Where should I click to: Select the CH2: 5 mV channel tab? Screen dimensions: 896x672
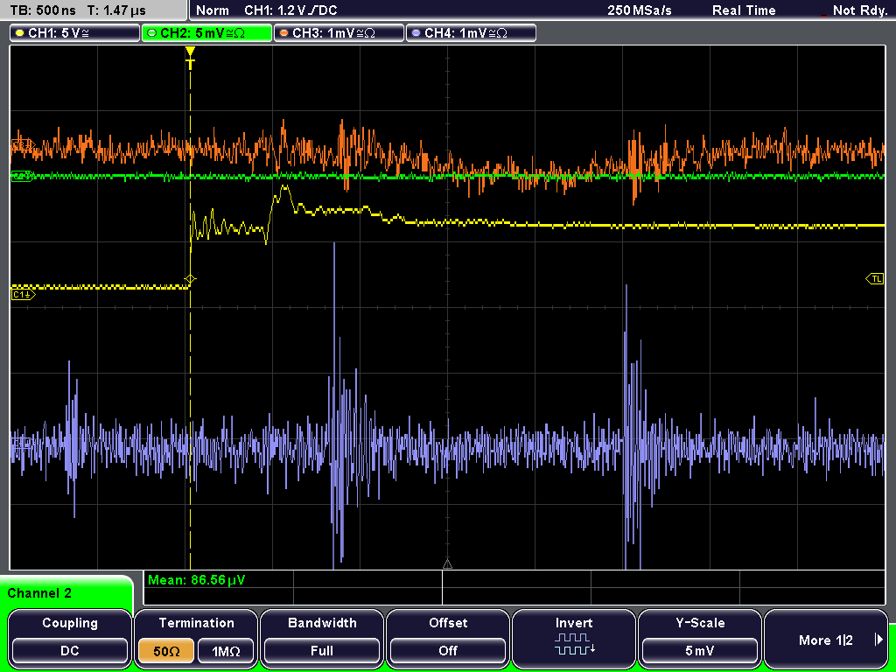(206, 33)
